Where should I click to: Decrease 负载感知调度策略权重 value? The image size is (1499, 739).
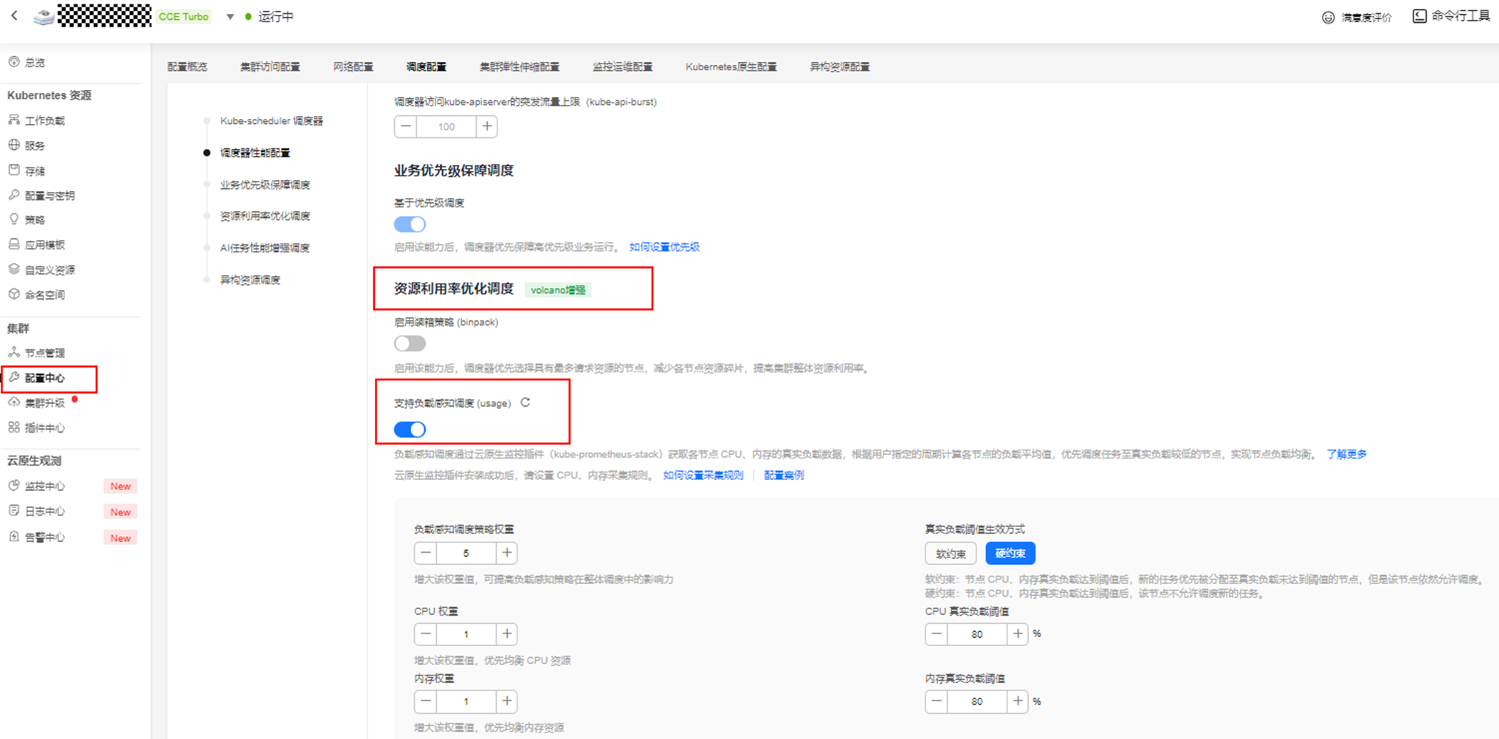click(x=425, y=553)
